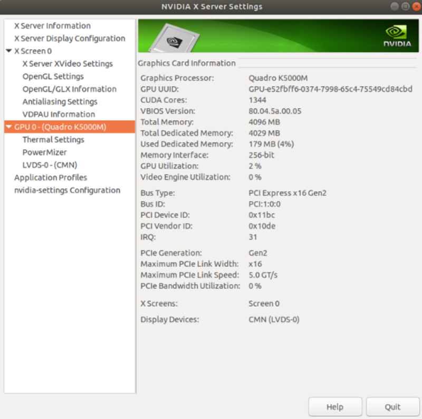Click the Help button
Image resolution: width=422 pixels, height=419 pixels.
click(335, 407)
